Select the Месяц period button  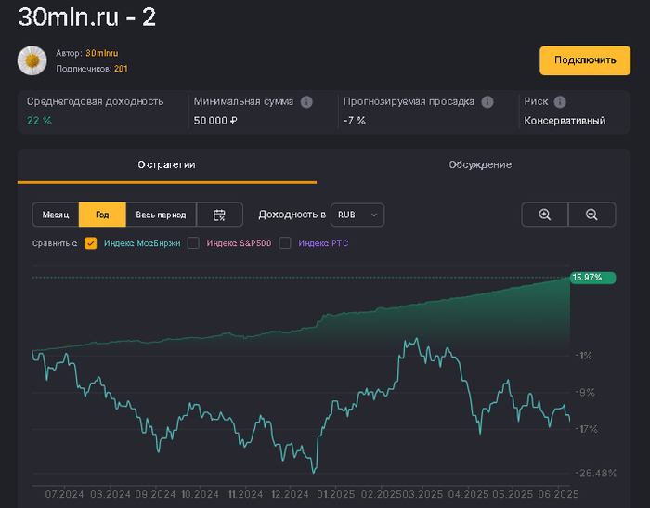(56, 215)
